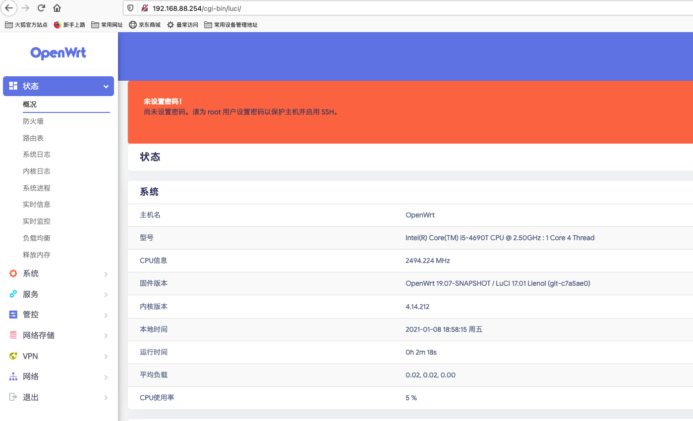Open the shield tracking protection icon
Image resolution: width=693 pixels, height=421 pixels.
(130, 8)
